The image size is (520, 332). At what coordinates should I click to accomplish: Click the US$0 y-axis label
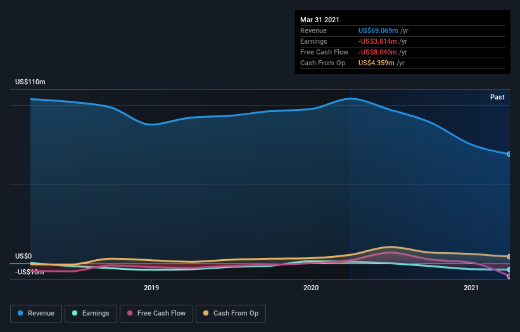coord(23,256)
